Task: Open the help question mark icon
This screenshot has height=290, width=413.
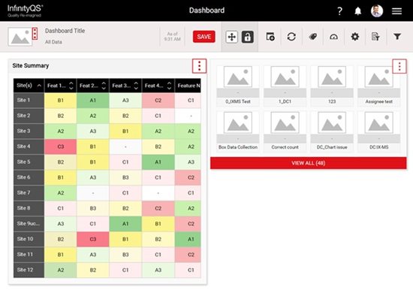Action: point(339,11)
